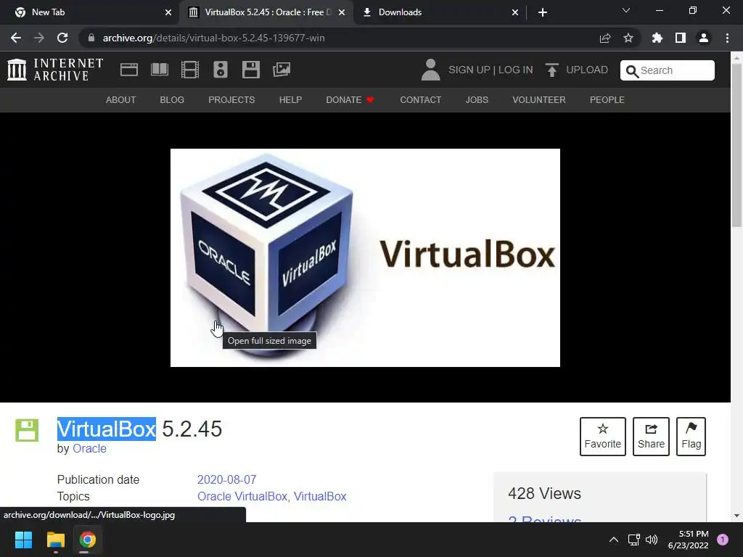Screen dimensions: 743x557
Task: Open File Explorer from taskbar
Action: (x=55, y=540)
